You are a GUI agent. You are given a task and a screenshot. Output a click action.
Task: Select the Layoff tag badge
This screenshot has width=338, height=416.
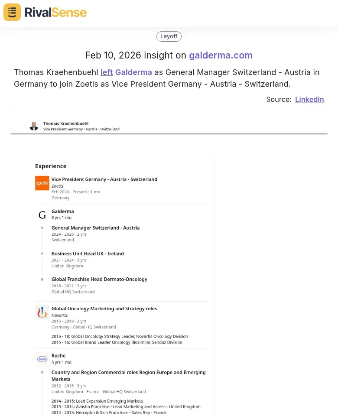[x=169, y=36]
